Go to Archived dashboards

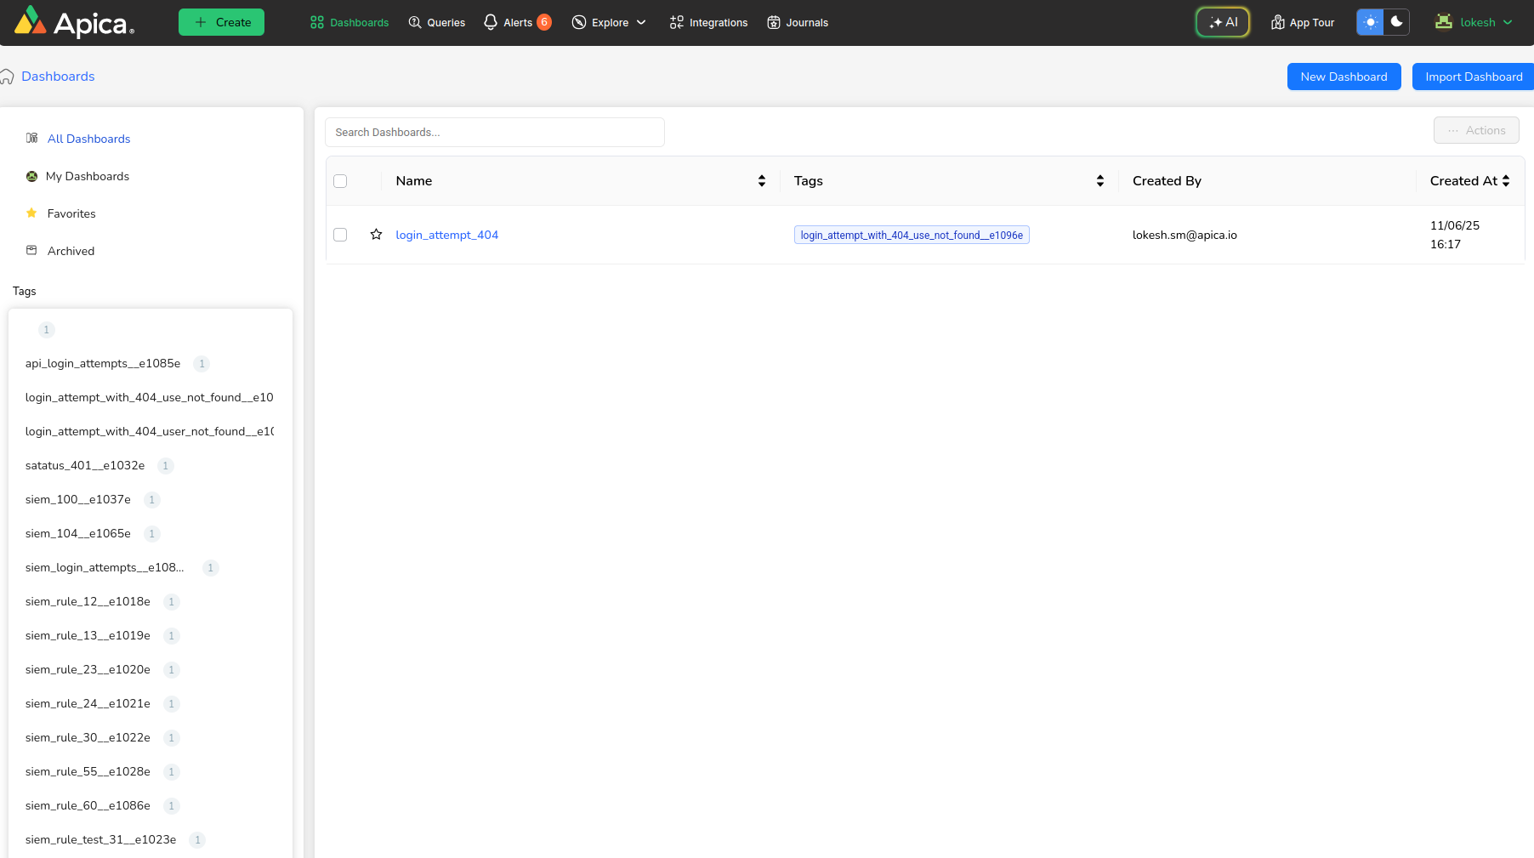pos(71,251)
